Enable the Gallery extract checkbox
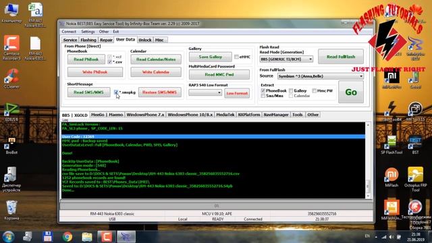 [291, 90]
